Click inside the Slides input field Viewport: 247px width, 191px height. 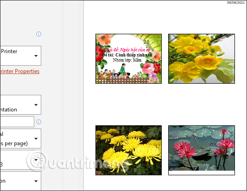[17, 122]
